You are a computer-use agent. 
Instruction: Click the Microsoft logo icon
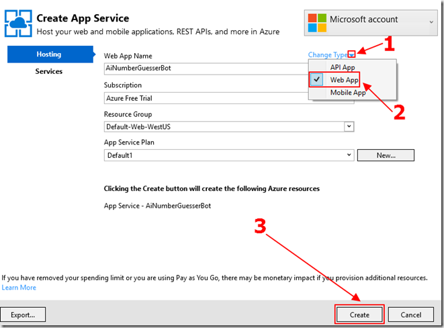coord(317,23)
